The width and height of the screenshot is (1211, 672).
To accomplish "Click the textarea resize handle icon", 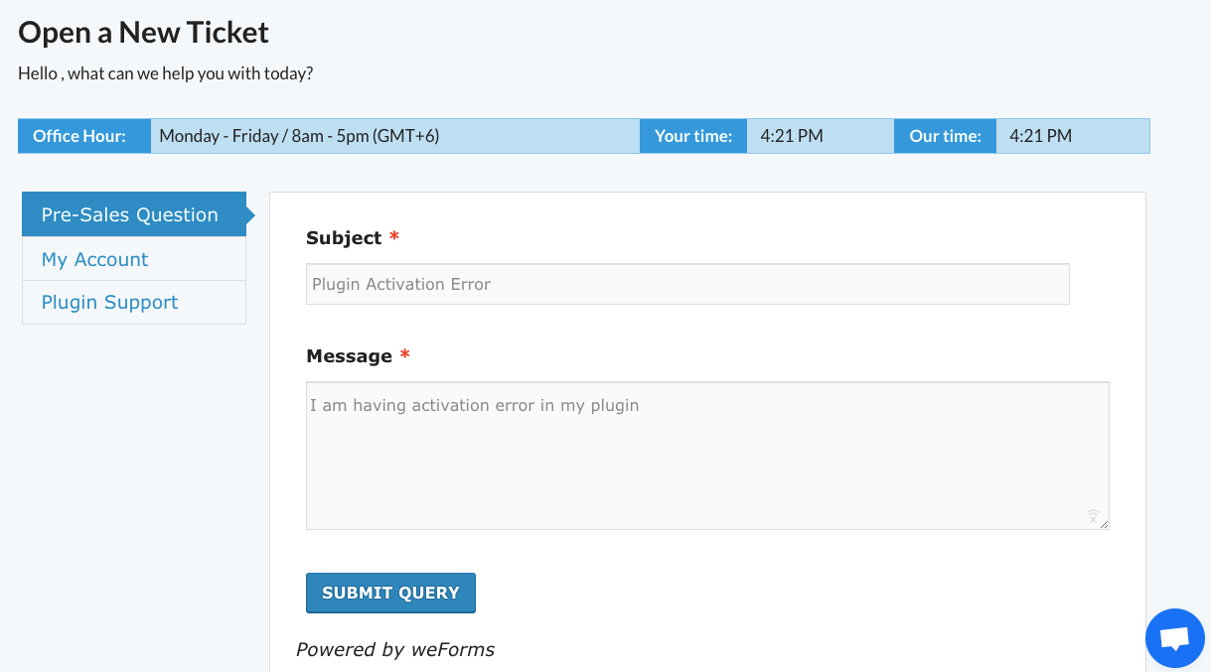I will point(1105,525).
